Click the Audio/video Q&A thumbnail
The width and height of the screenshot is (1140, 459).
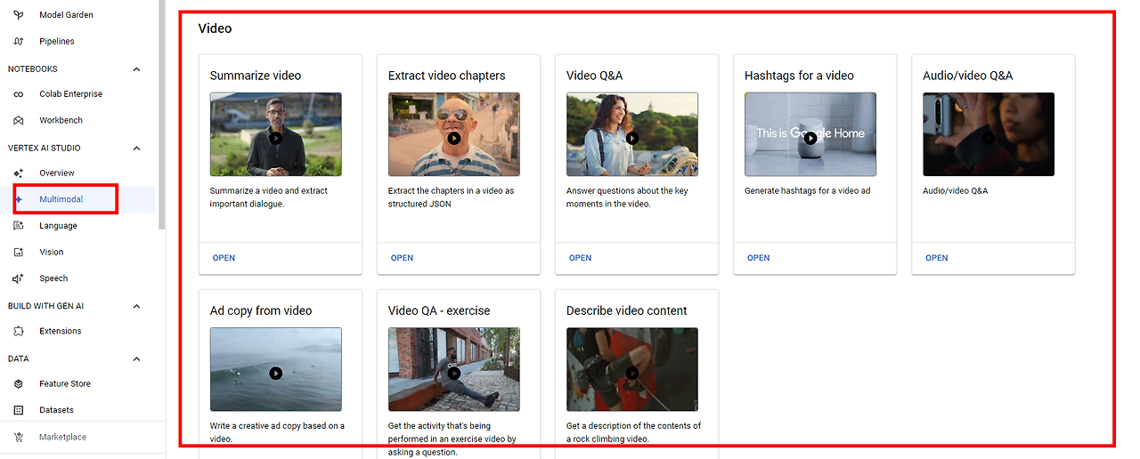click(989, 134)
